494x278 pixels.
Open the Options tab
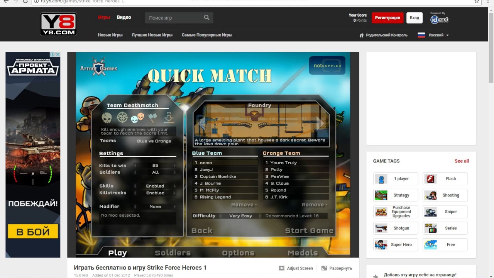click(x=238, y=253)
